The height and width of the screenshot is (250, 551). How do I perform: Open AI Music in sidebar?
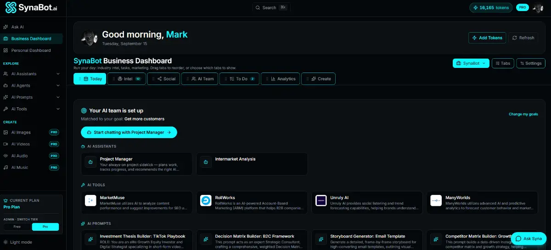pos(31,167)
